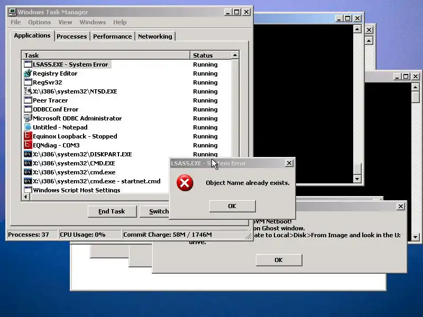The width and height of the screenshot is (423, 317).
Task: Click scroll thumb in first black console window
Action: 357,169
